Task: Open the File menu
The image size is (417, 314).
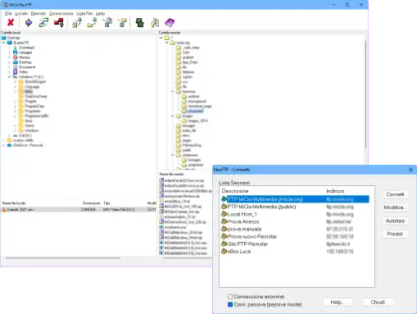Action: [x=8, y=13]
